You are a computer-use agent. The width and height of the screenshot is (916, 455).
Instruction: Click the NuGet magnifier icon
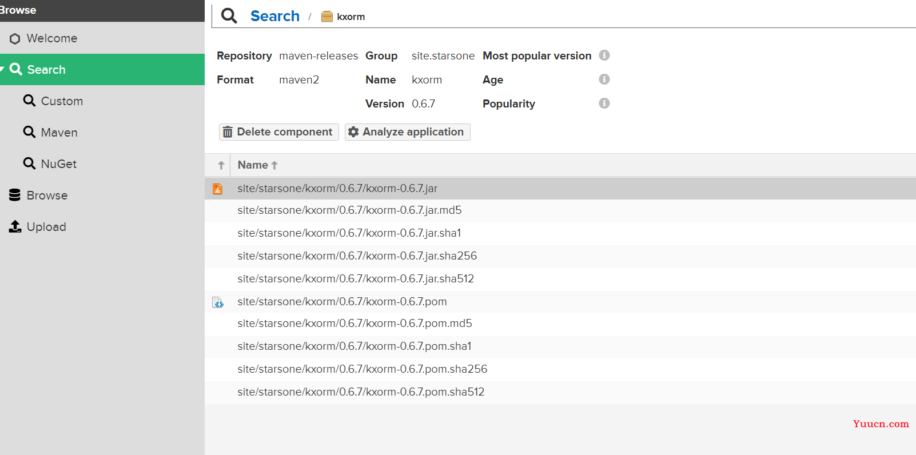tap(29, 163)
